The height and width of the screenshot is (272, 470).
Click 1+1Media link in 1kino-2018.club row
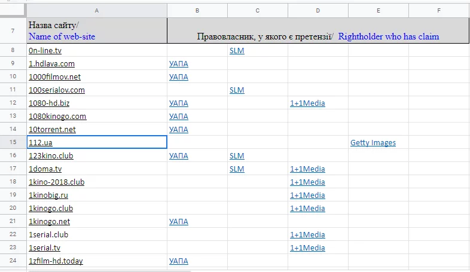pyautogui.click(x=307, y=183)
